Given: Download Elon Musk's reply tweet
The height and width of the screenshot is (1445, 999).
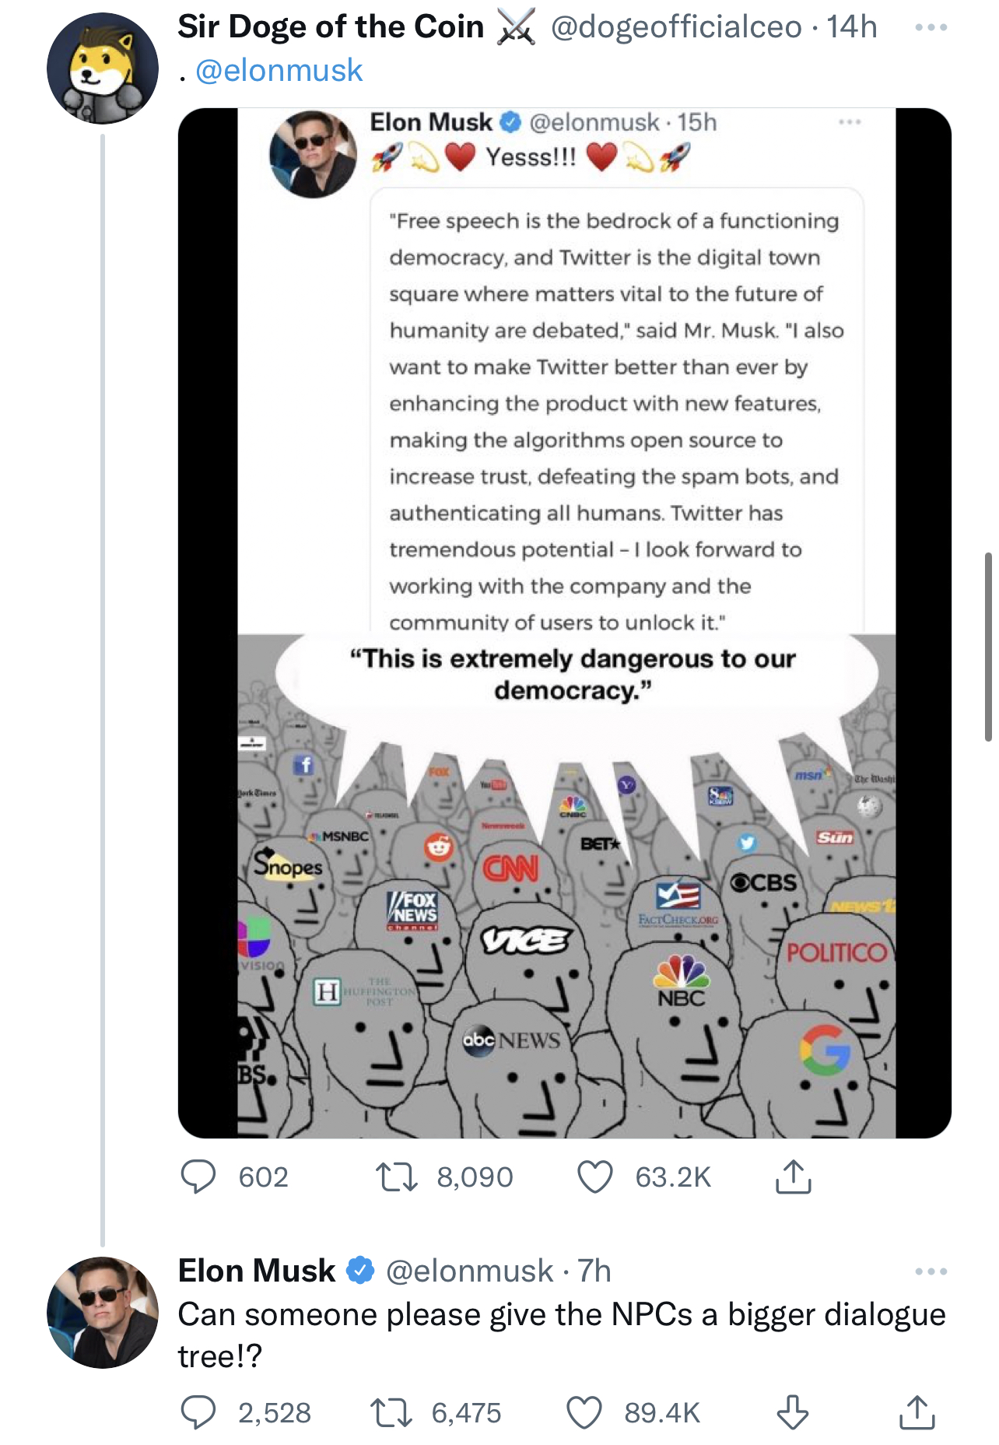Looking at the screenshot, I should point(793,1412).
